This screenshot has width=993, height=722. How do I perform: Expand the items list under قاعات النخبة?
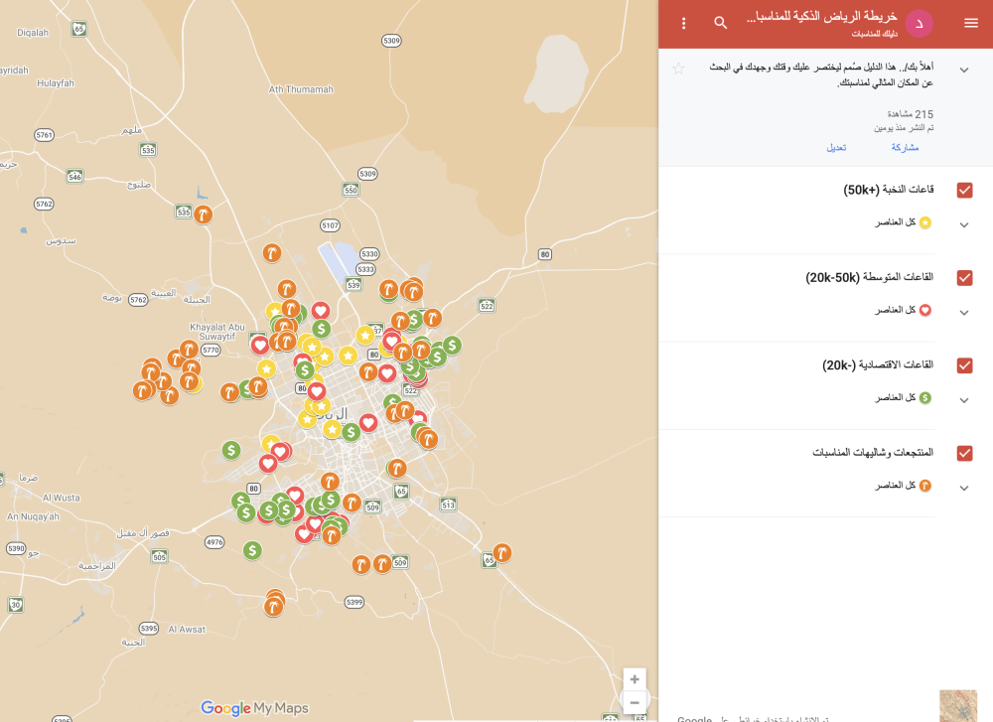pyautogui.click(x=963, y=224)
